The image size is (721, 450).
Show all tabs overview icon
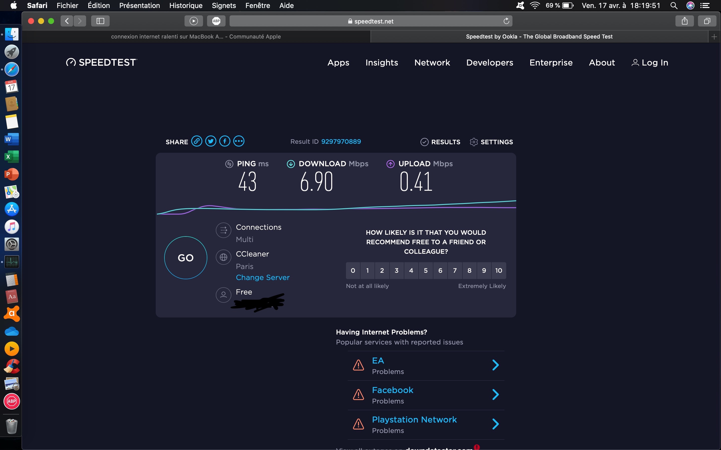(x=707, y=21)
